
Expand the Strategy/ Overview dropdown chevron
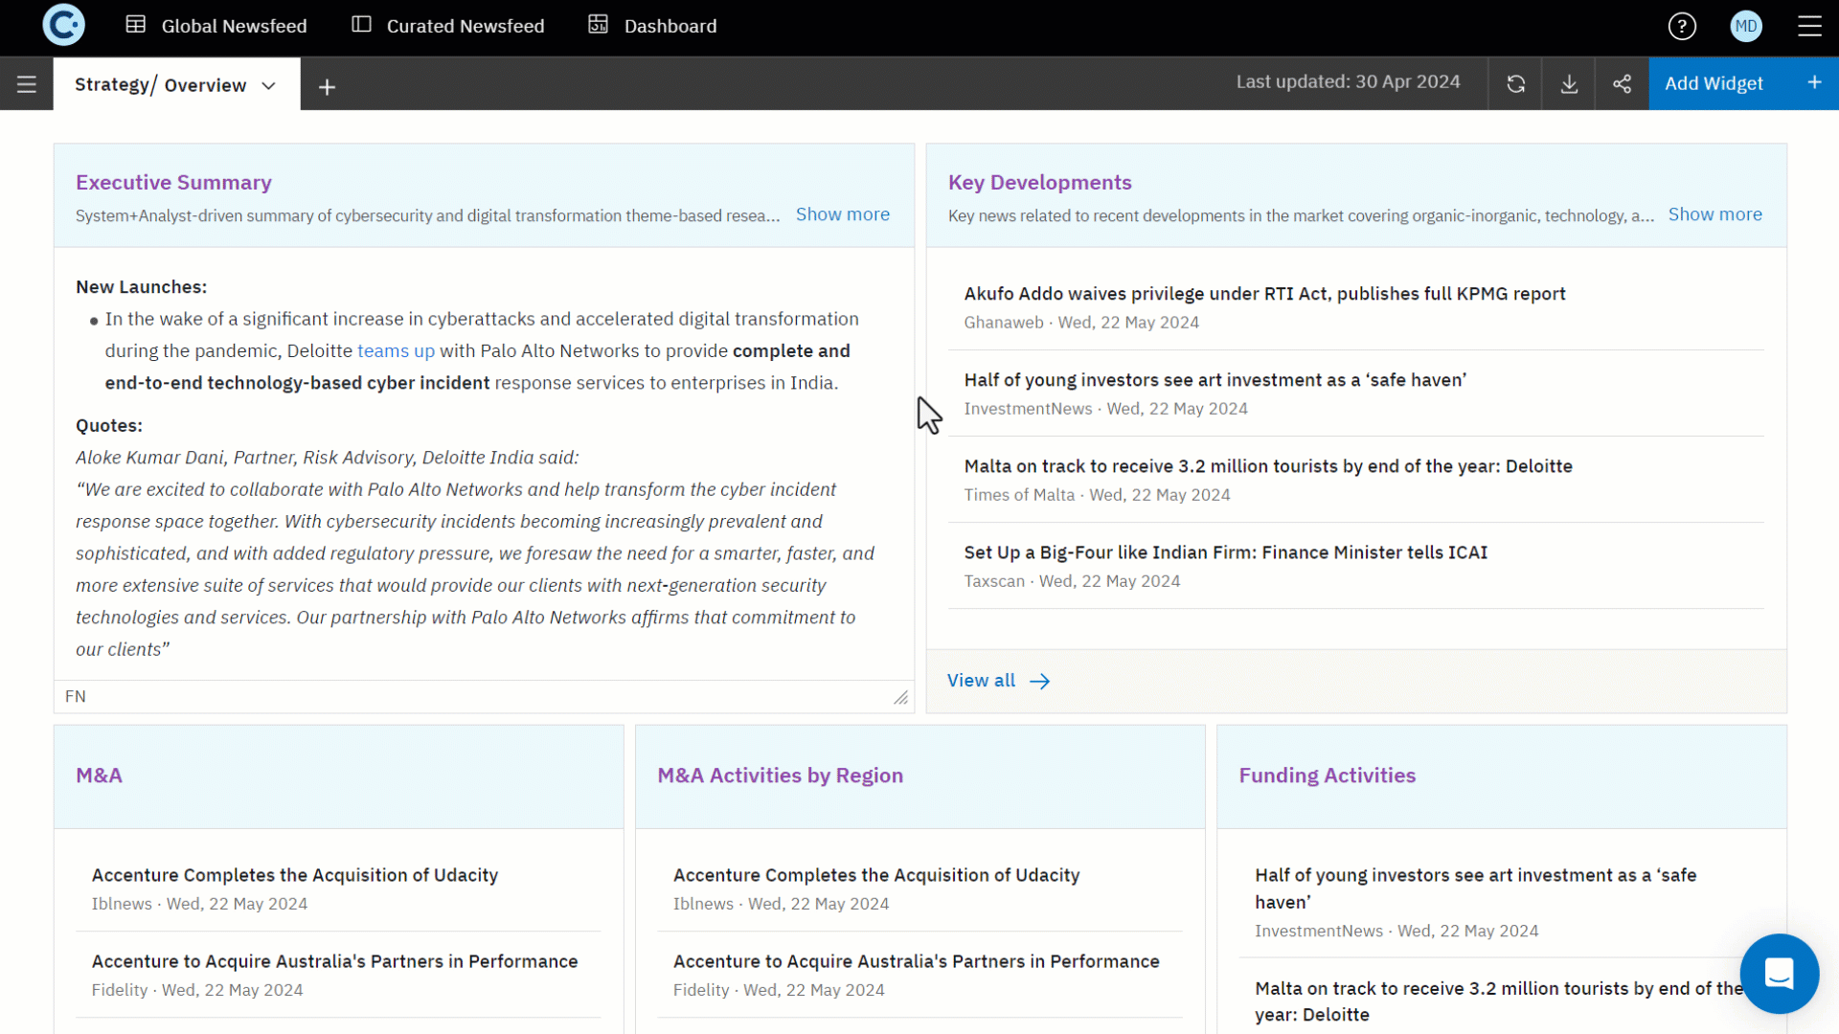click(x=269, y=86)
